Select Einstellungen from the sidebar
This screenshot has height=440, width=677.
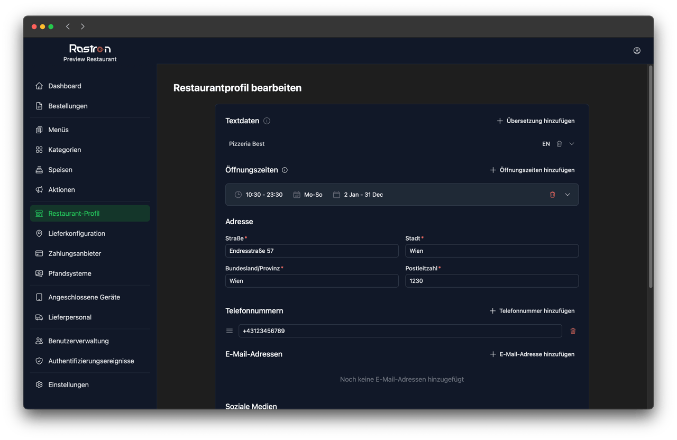click(x=68, y=385)
